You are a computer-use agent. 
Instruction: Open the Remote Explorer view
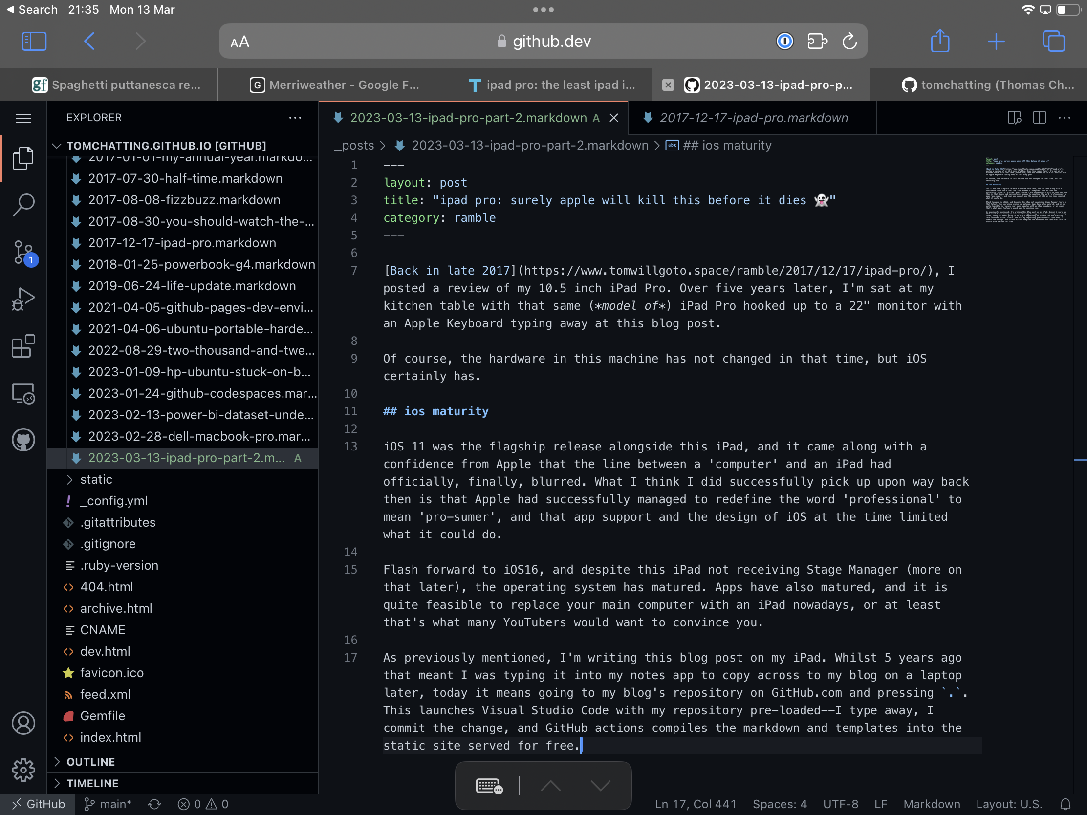[23, 393]
